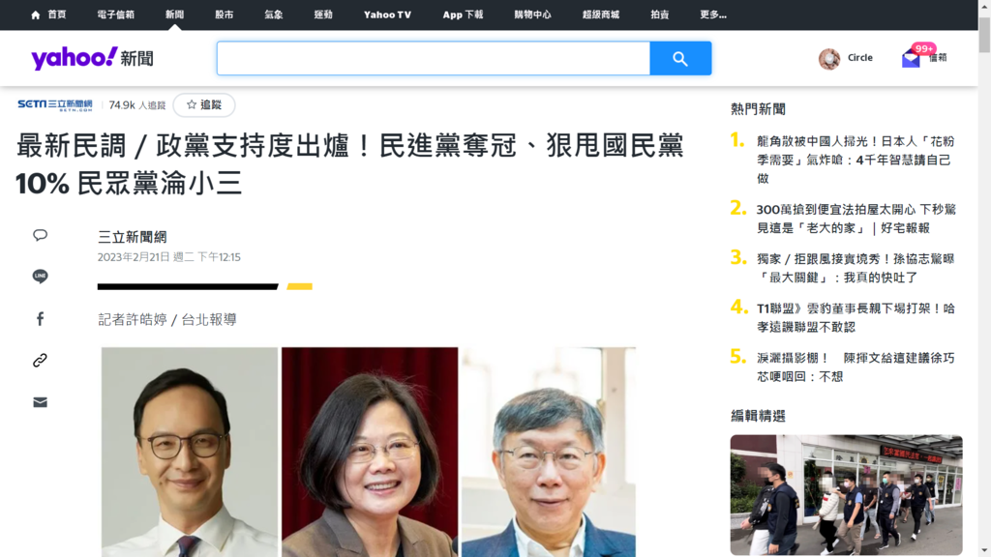Viewport: 991px width, 557px height.
Task: Expand the 更多... menu
Action: (713, 15)
